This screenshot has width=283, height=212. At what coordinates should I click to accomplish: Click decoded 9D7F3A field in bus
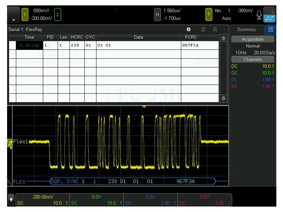click(x=186, y=181)
